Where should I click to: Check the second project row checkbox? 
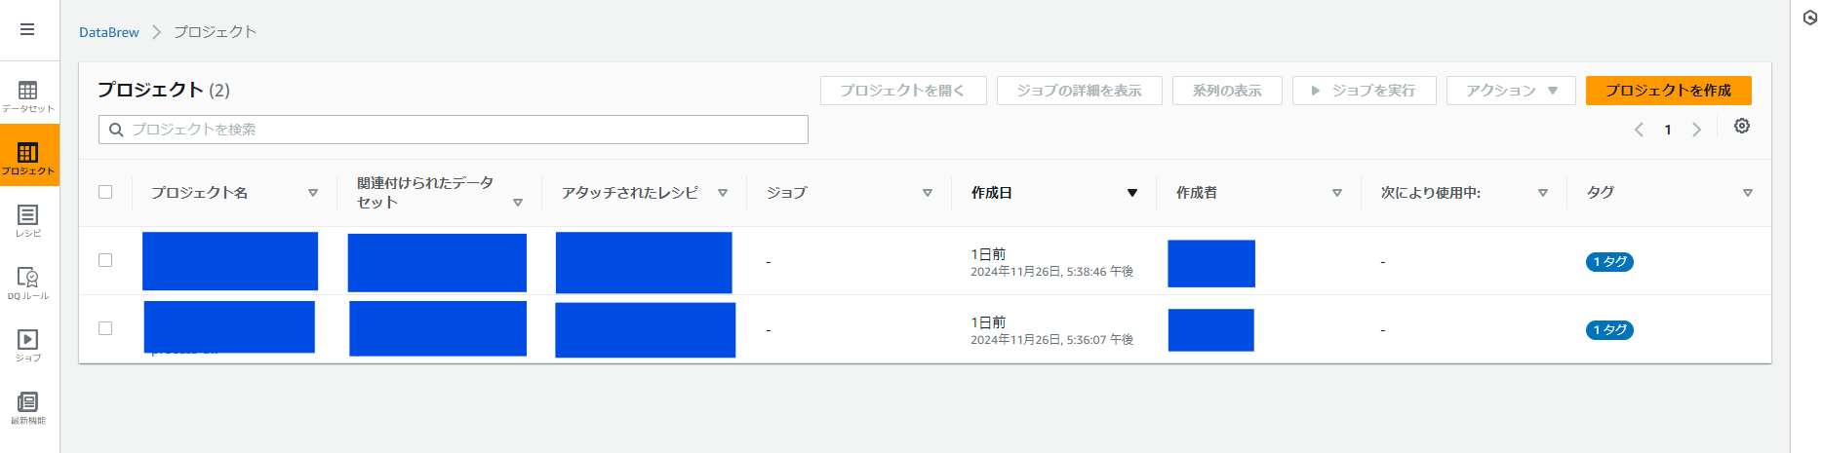[105, 328]
